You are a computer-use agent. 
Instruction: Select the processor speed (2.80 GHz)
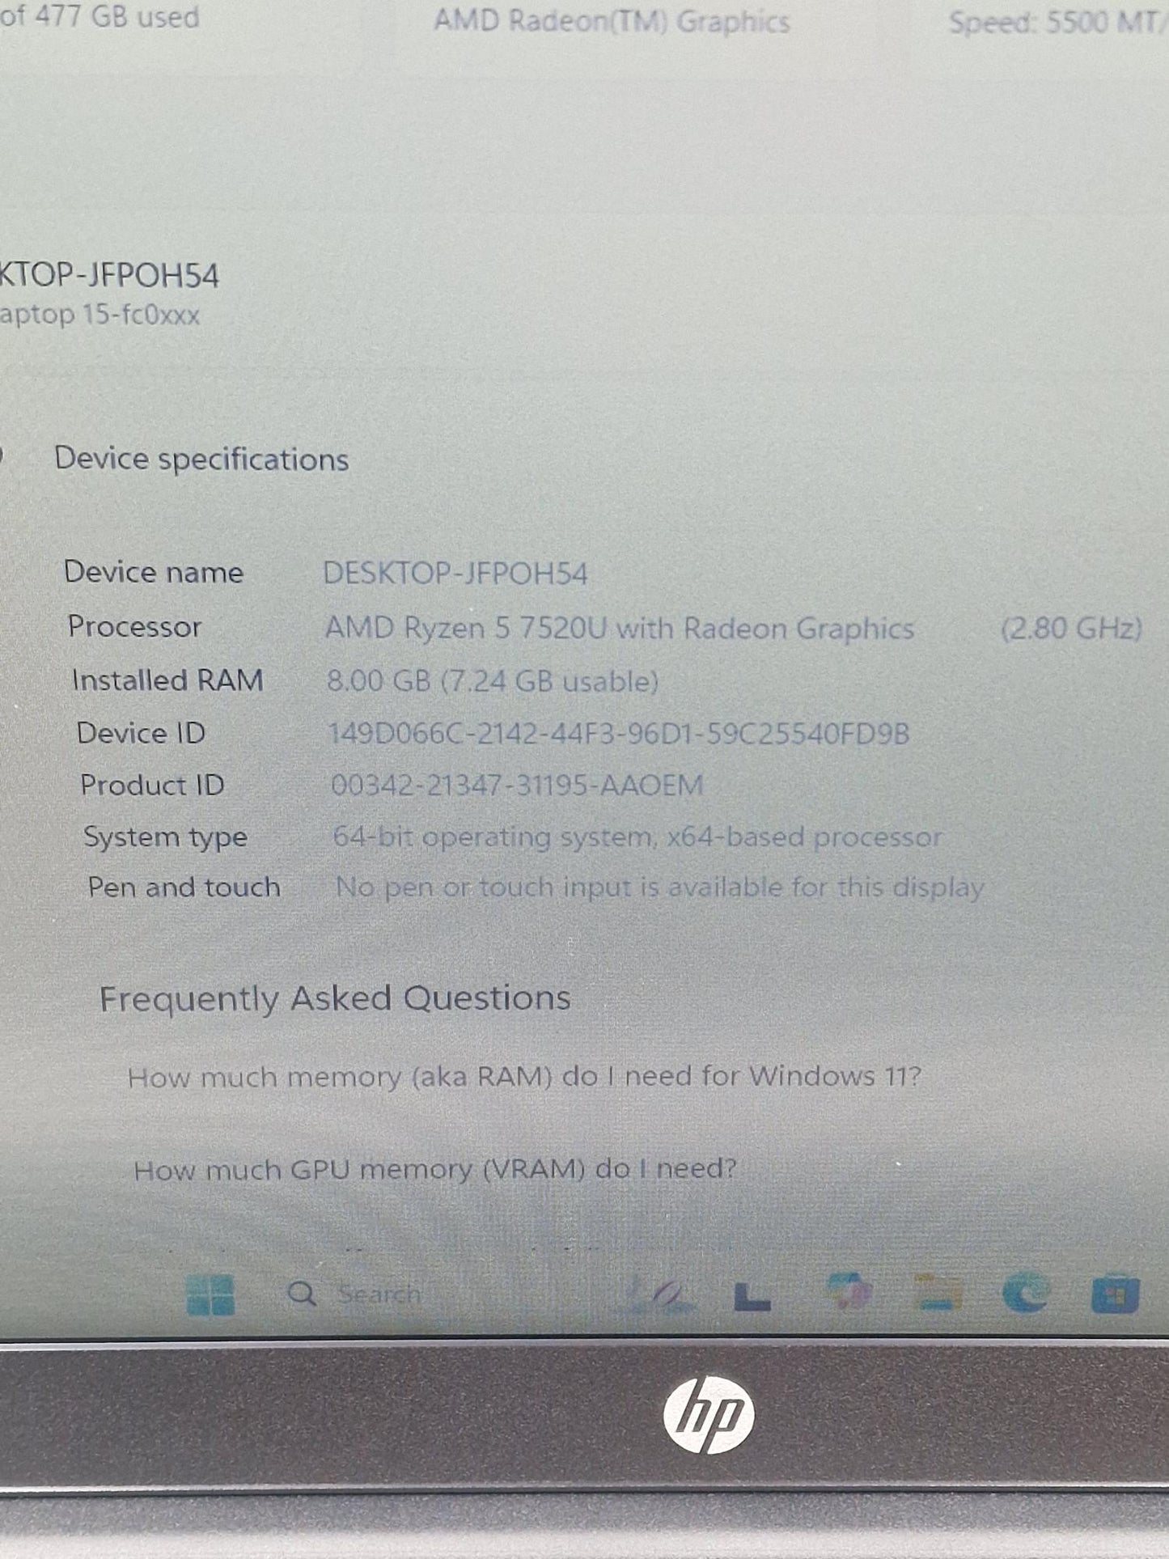click(x=1071, y=629)
